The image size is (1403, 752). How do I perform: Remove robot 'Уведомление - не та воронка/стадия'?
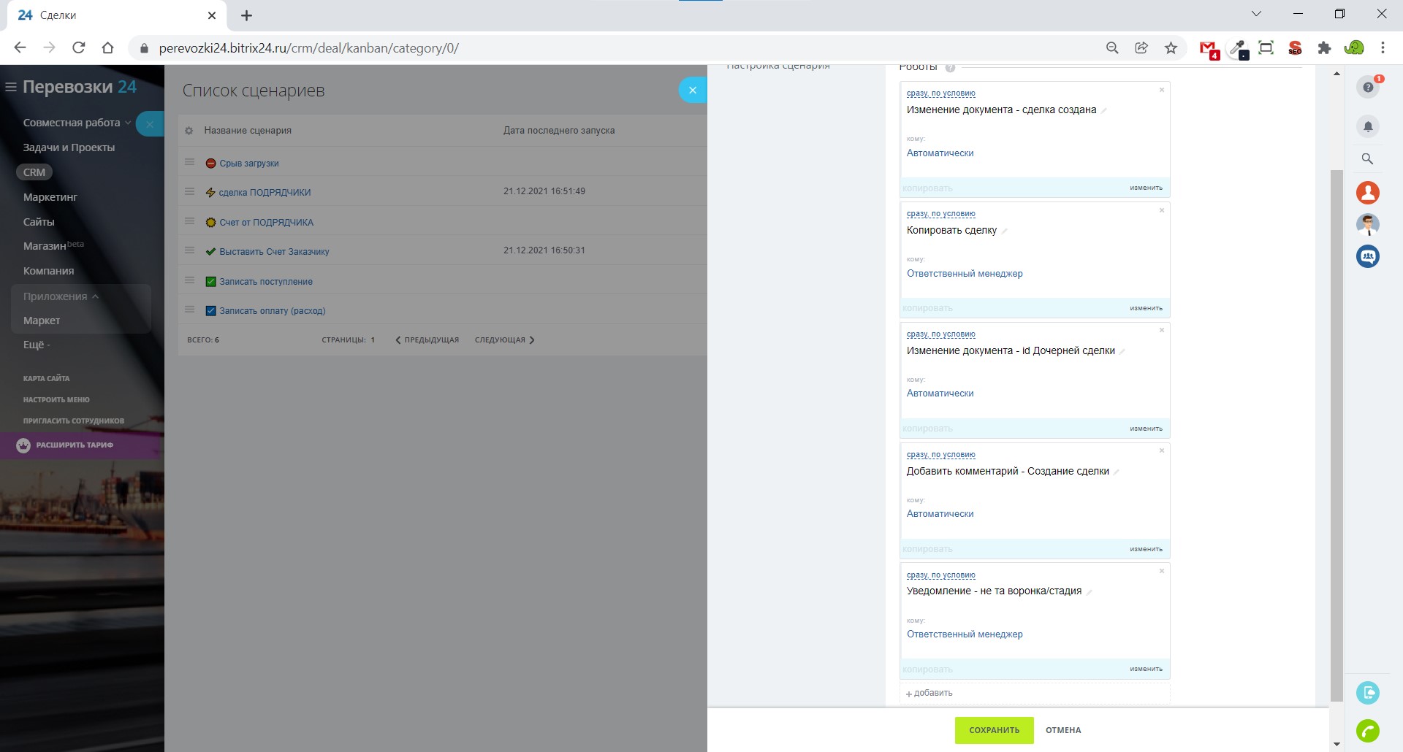pos(1162,571)
